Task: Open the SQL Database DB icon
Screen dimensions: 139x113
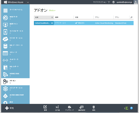Action: tap(5, 46)
